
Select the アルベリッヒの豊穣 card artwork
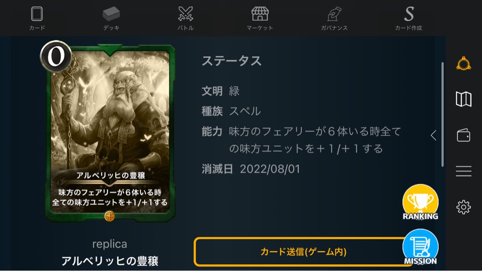tap(110, 132)
